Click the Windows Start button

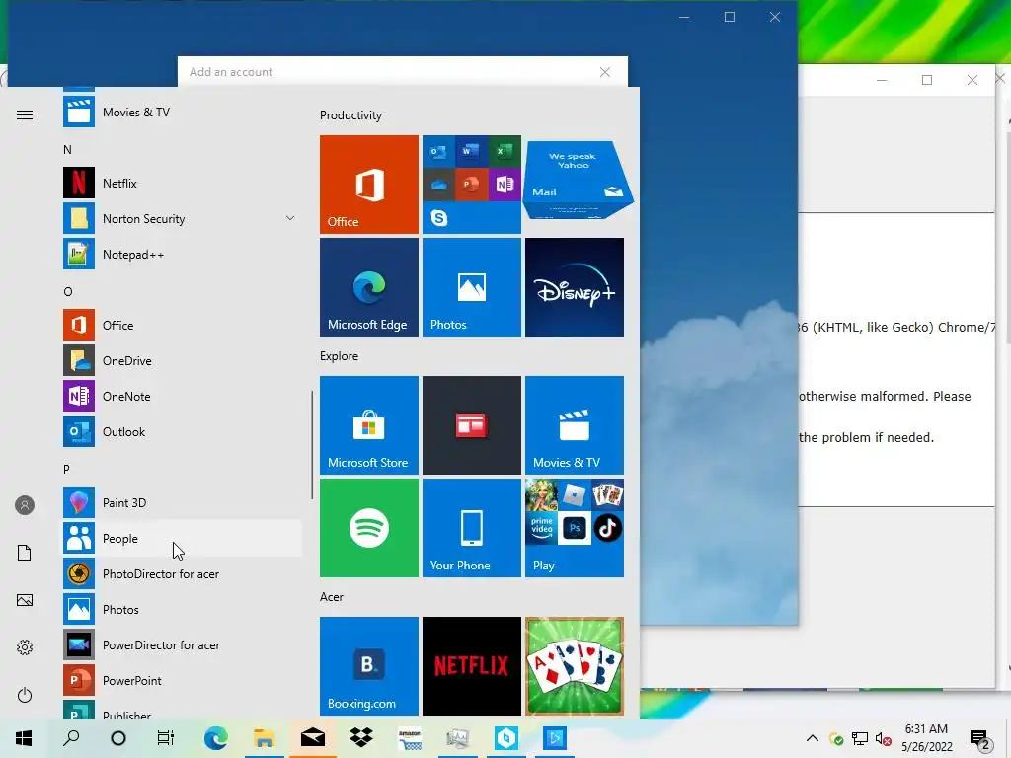click(x=24, y=738)
